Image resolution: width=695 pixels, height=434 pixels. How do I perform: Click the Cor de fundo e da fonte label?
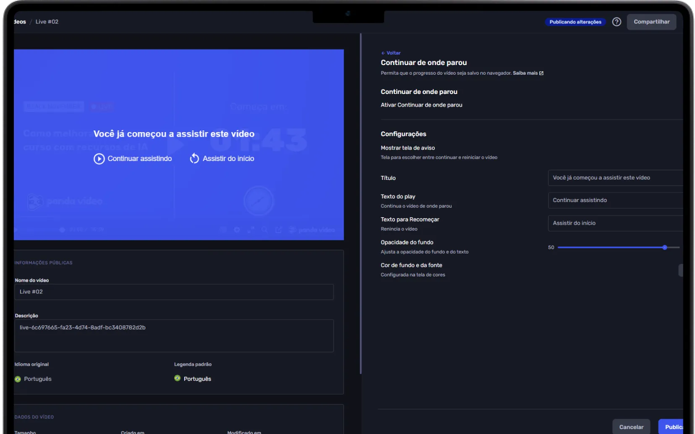coord(411,265)
